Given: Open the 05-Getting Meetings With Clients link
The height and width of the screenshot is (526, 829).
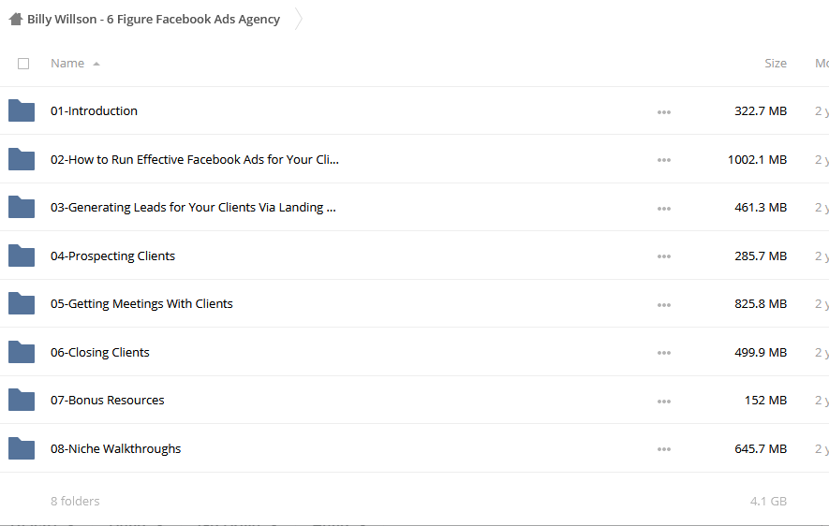Looking at the screenshot, I should coord(141,303).
